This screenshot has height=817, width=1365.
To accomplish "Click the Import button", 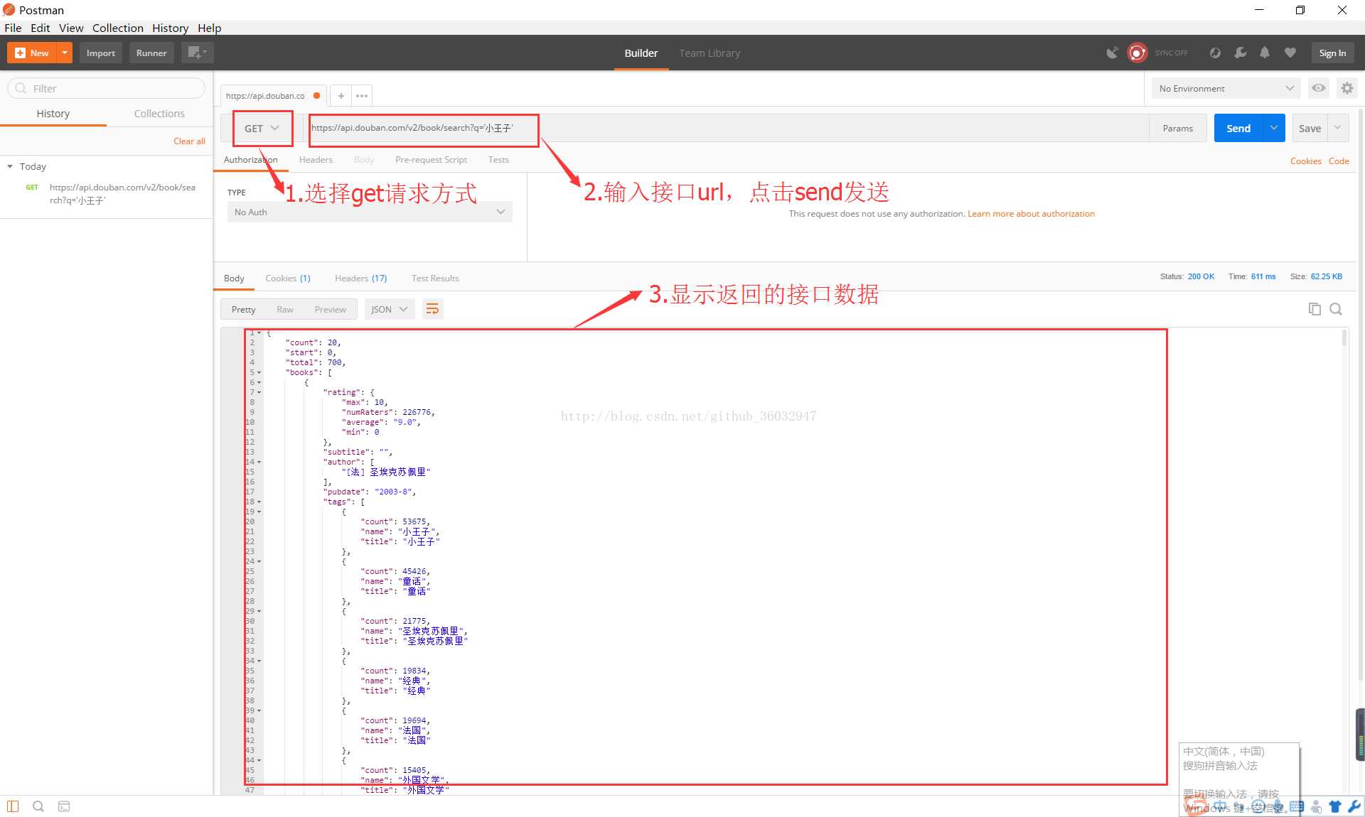I will [101, 53].
